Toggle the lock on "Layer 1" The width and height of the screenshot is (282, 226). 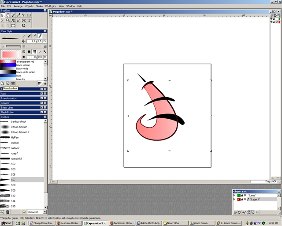tap(242, 200)
